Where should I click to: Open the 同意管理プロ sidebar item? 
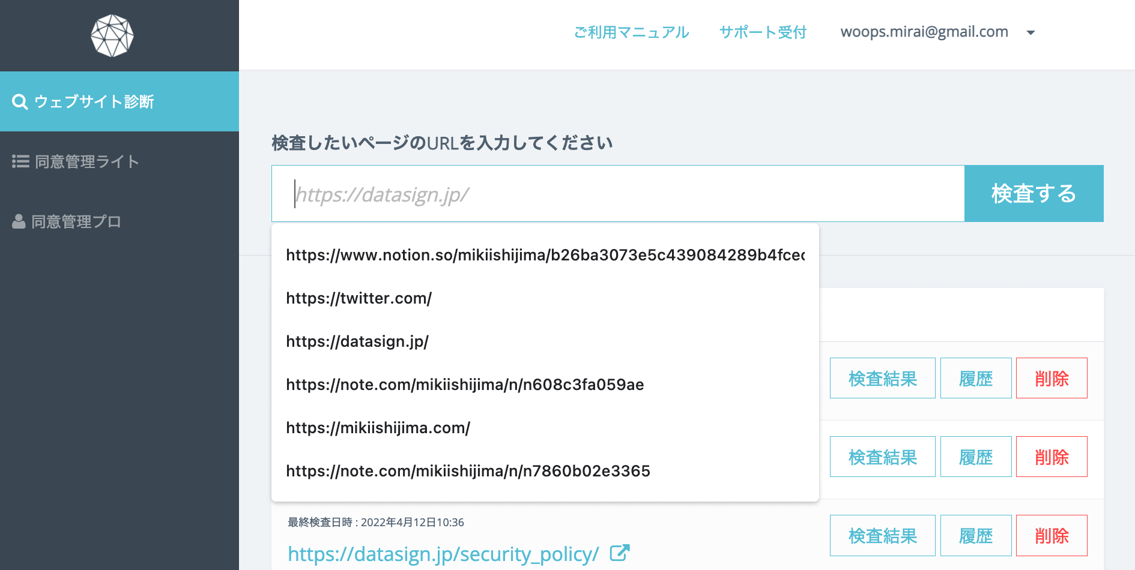click(x=120, y=221)
